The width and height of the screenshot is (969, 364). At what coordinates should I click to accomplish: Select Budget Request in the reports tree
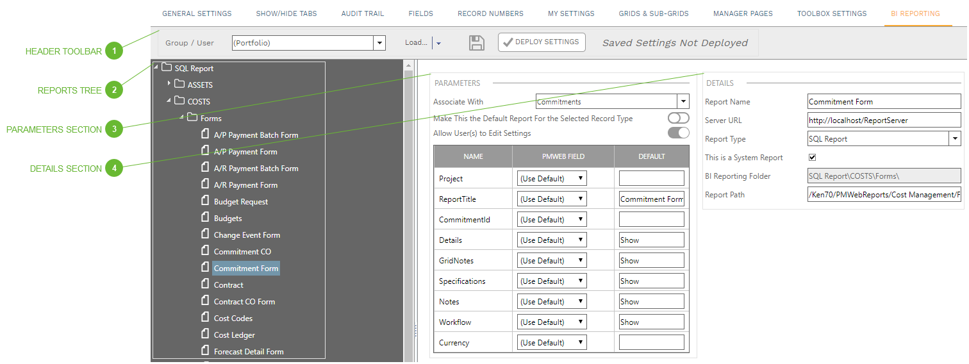click(x=241, y=201)
